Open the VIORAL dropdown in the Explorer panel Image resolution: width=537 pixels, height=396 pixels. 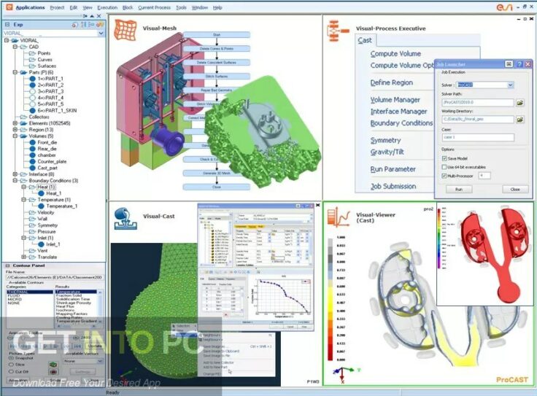(101, 34)
